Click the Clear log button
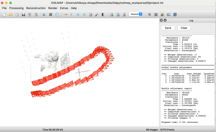This screenshot has width=216, height=132. point(184,28)
